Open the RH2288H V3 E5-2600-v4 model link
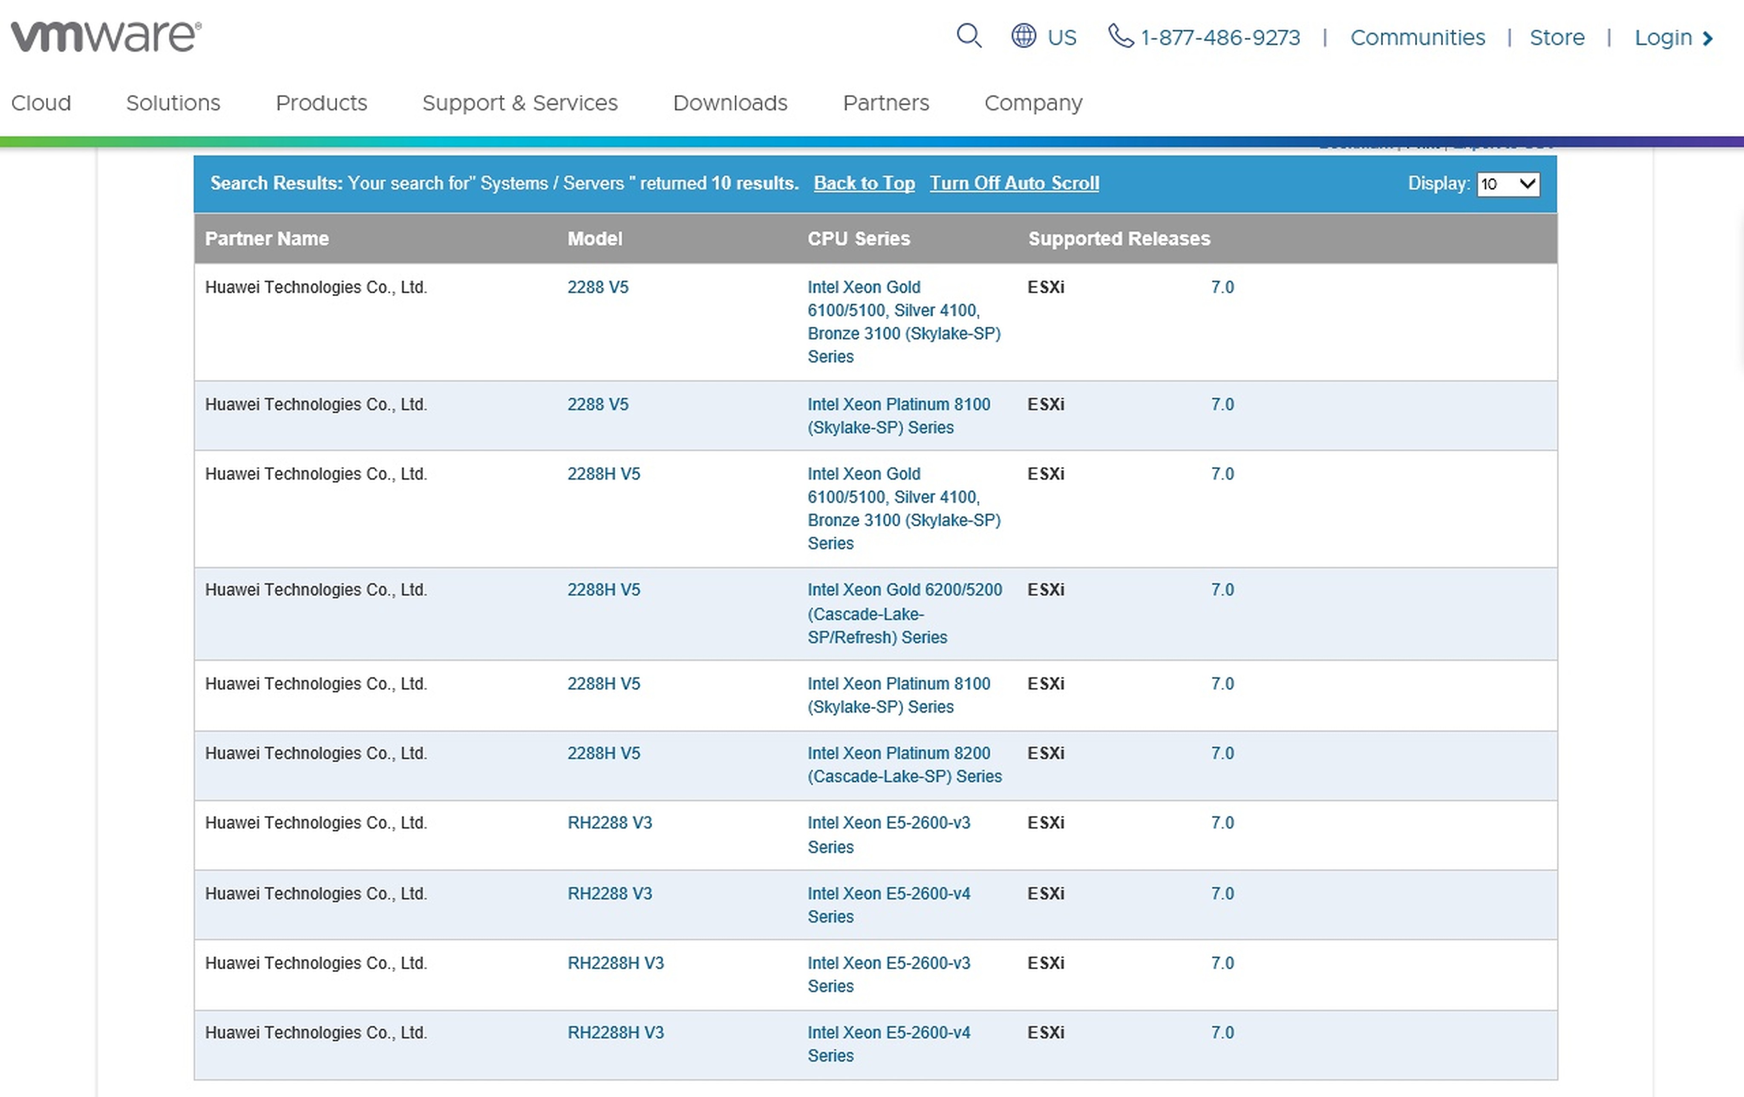This screenshot has width=1744, height=1097. [x=615, y=1033]
